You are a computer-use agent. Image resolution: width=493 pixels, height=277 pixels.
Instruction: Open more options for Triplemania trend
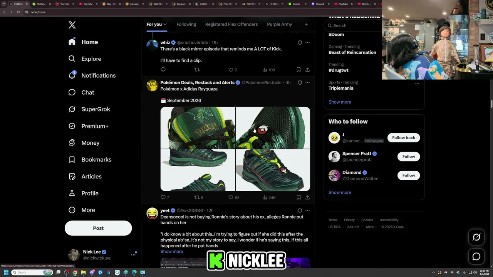(417, 83)
